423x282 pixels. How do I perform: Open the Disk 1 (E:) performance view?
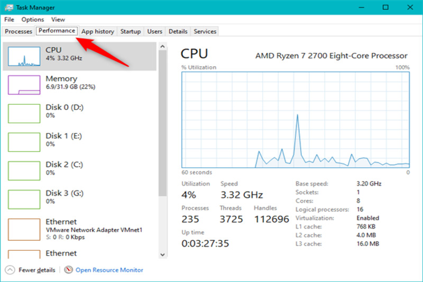(65, 140)
